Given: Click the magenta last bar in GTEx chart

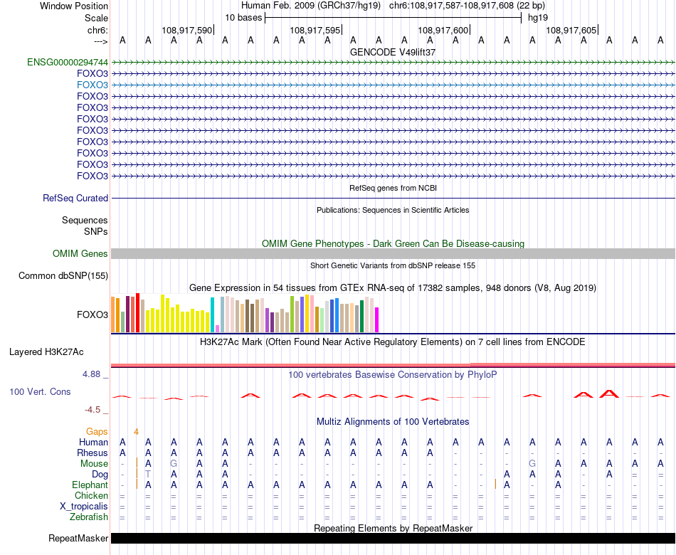Looking at the screenshot, I should pos(377,319).
